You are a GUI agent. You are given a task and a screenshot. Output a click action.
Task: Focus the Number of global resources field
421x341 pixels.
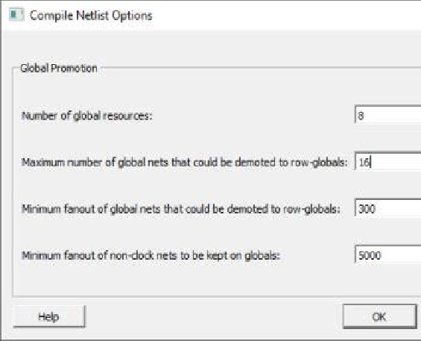coord(388,116)
